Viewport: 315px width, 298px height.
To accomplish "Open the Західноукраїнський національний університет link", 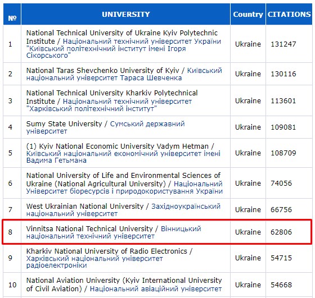I will pos(123,210).
